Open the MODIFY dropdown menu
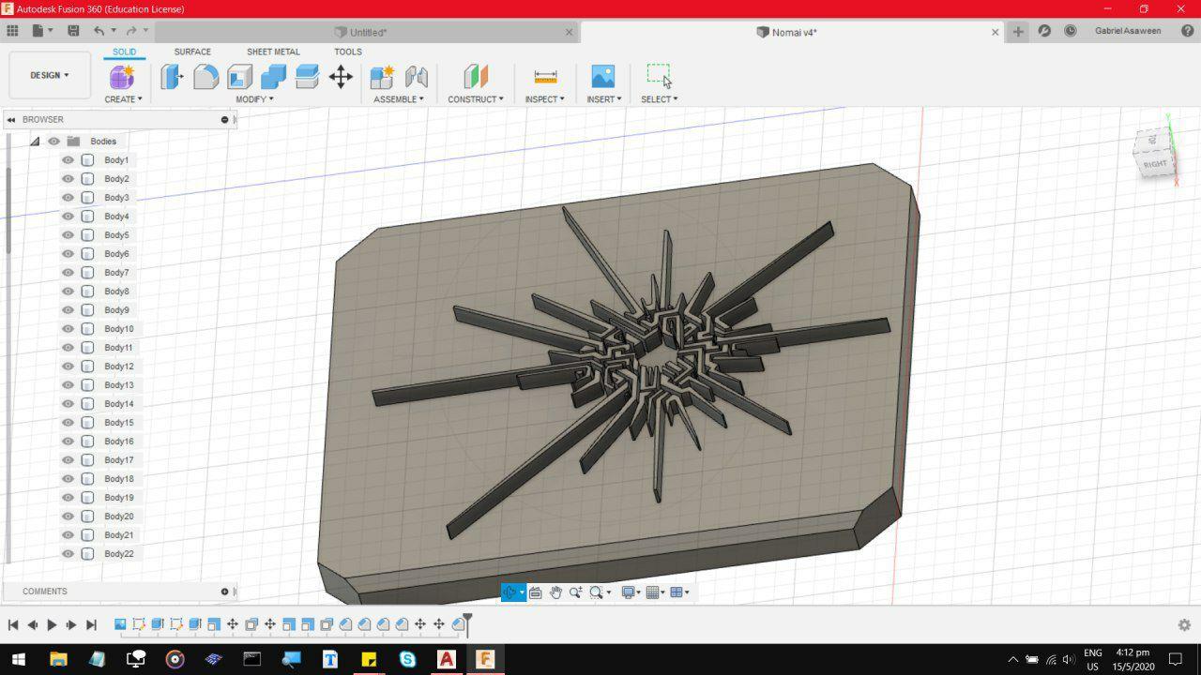The height and width of the screenshot is (675, 1201). pyautogui.click(x=254, y=99)
